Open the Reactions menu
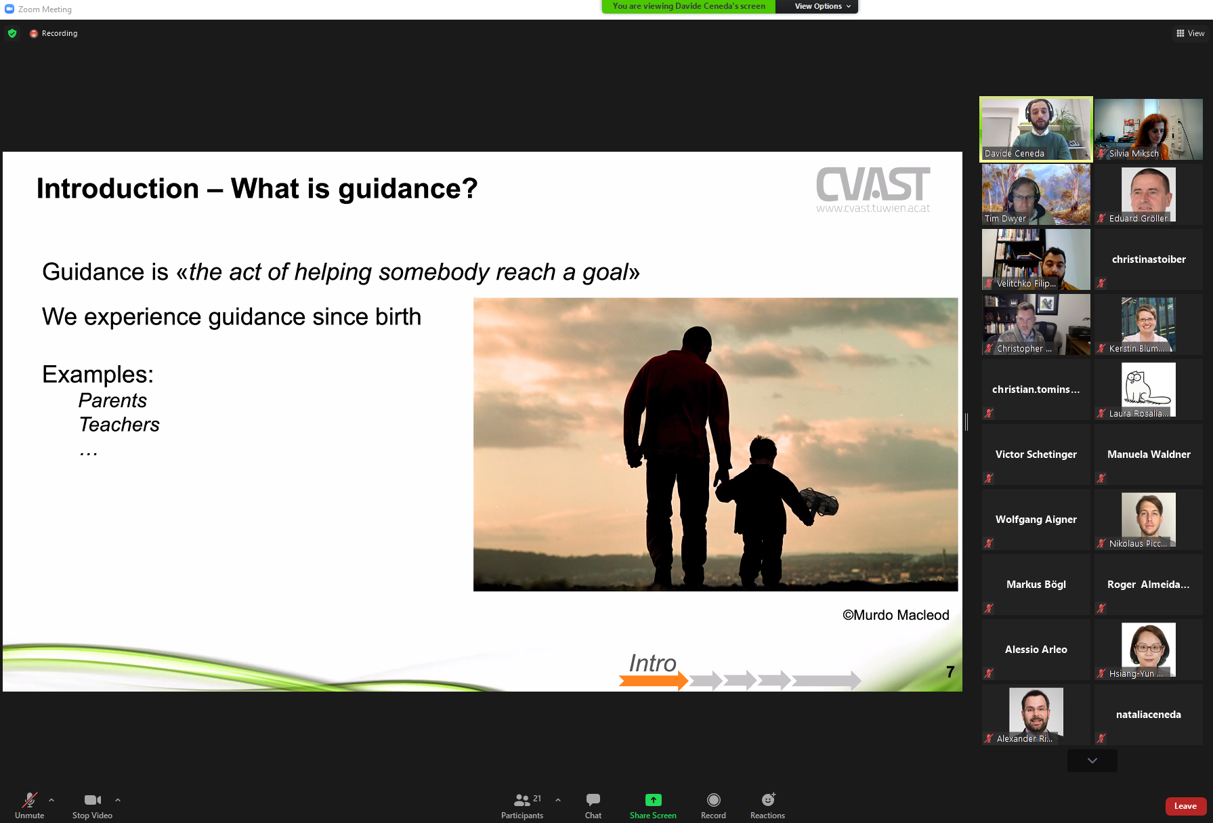This screenshot has height=823, width=1213. pyautogui.click(x=767, y=805)
